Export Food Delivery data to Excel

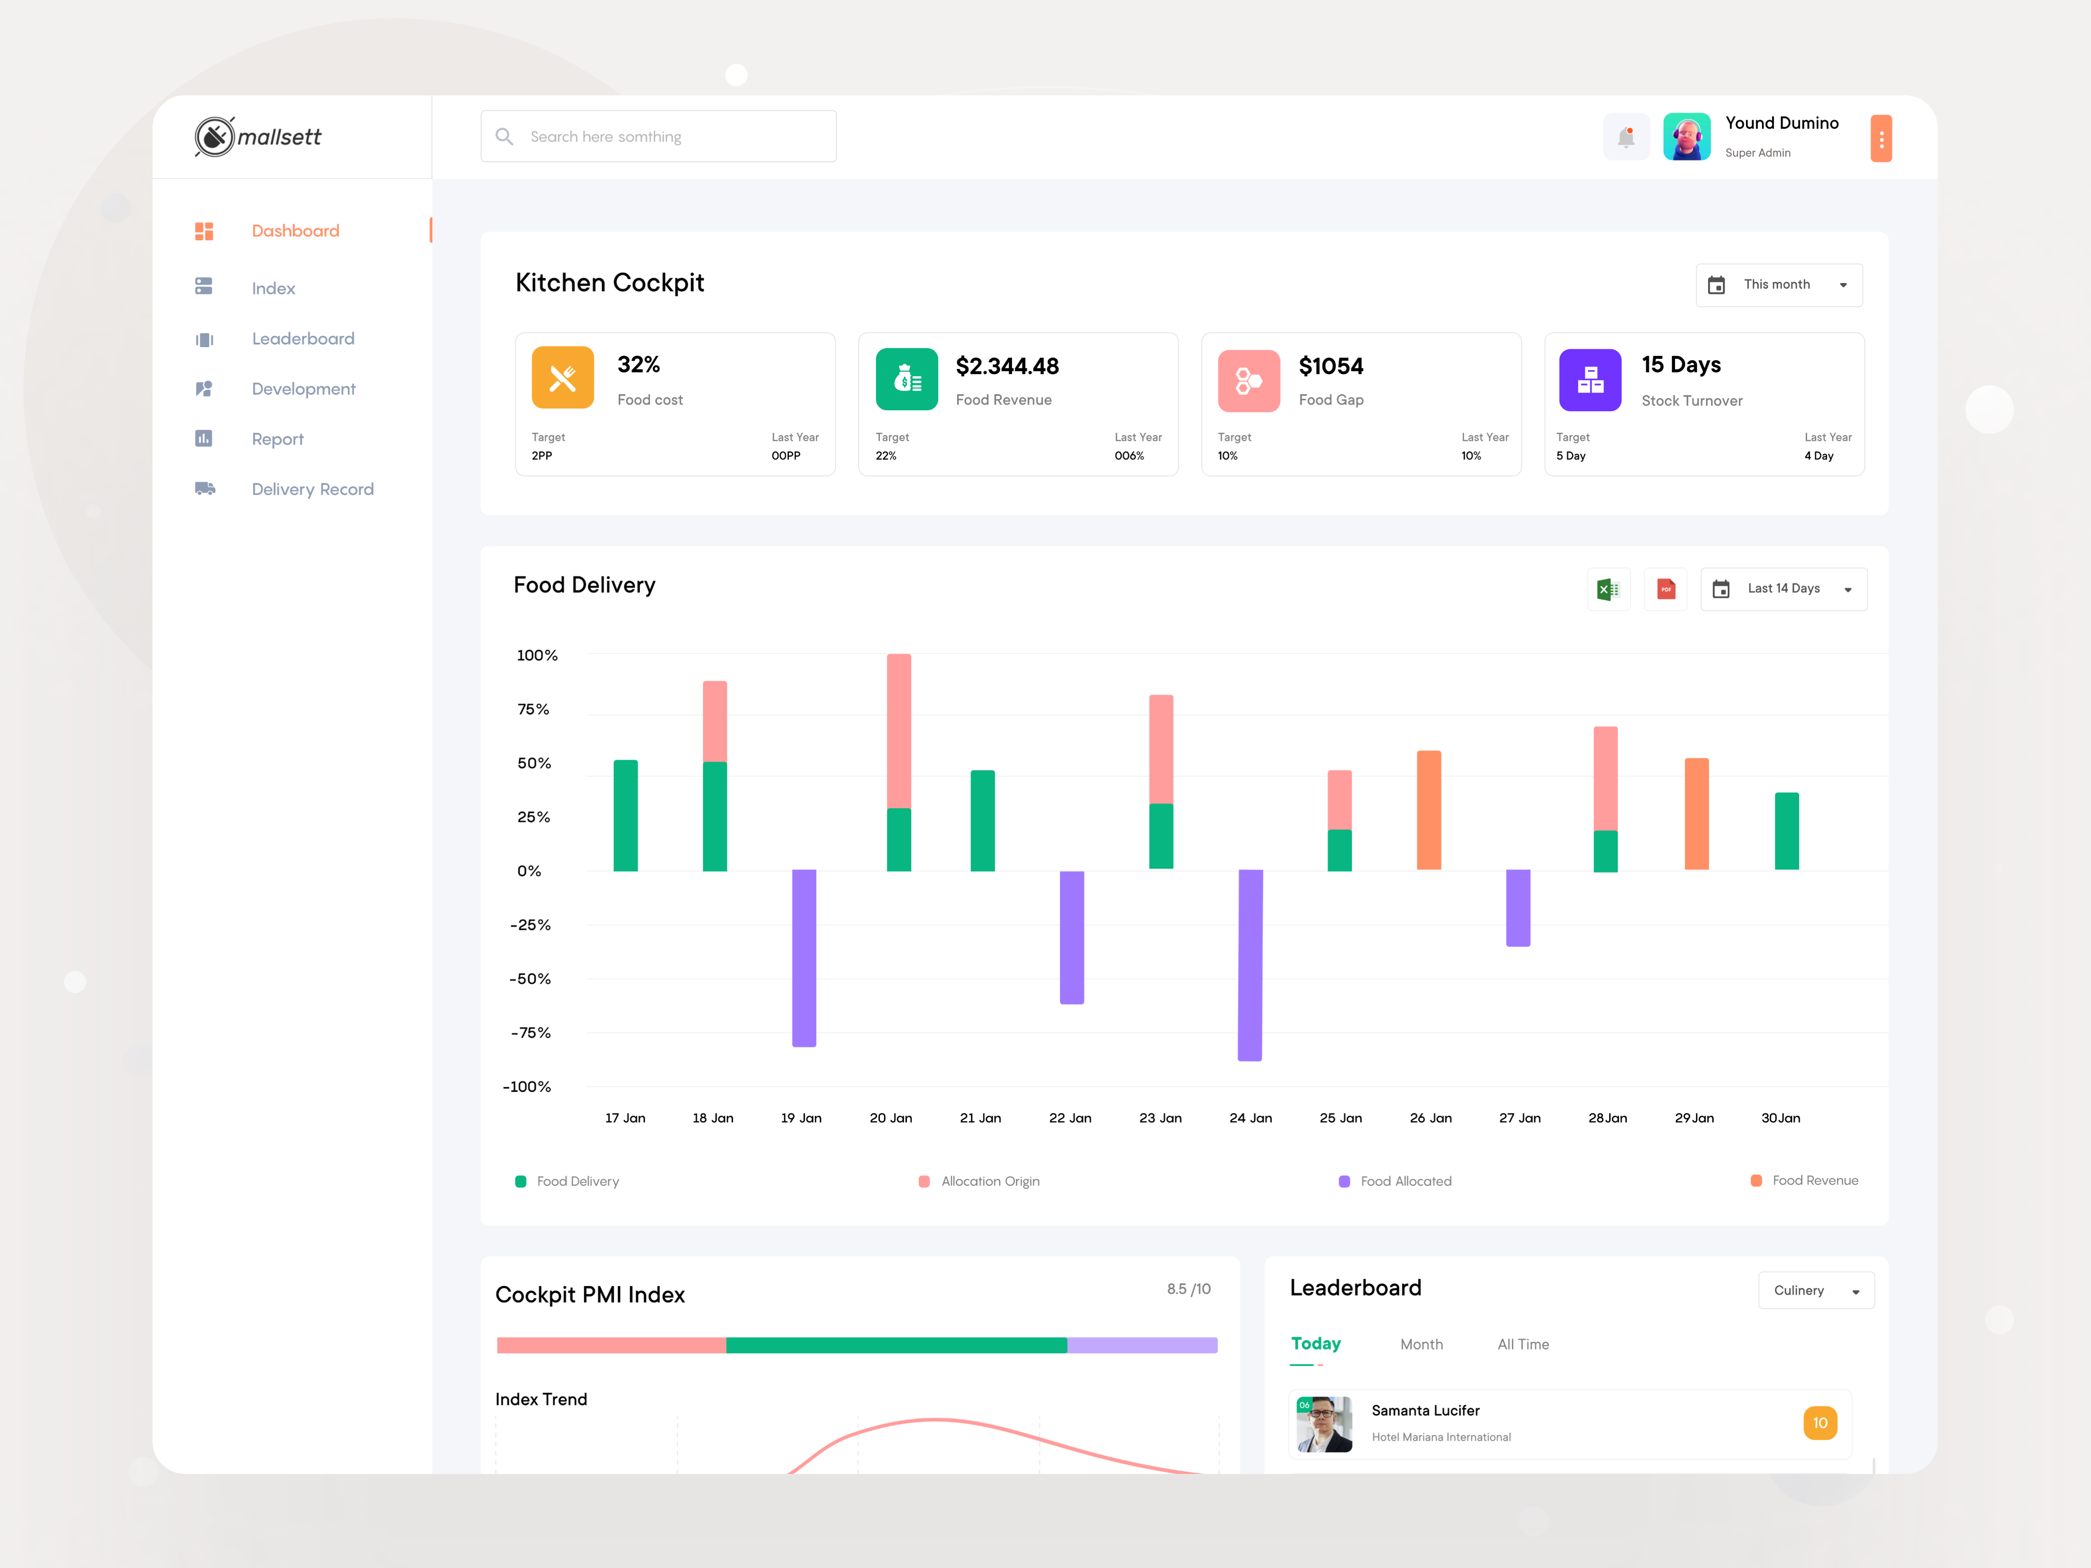(1608, 589)
